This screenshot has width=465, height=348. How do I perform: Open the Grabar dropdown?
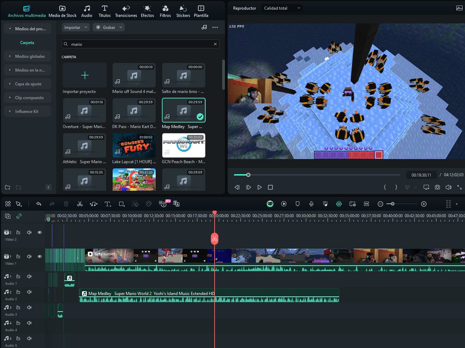109,27
